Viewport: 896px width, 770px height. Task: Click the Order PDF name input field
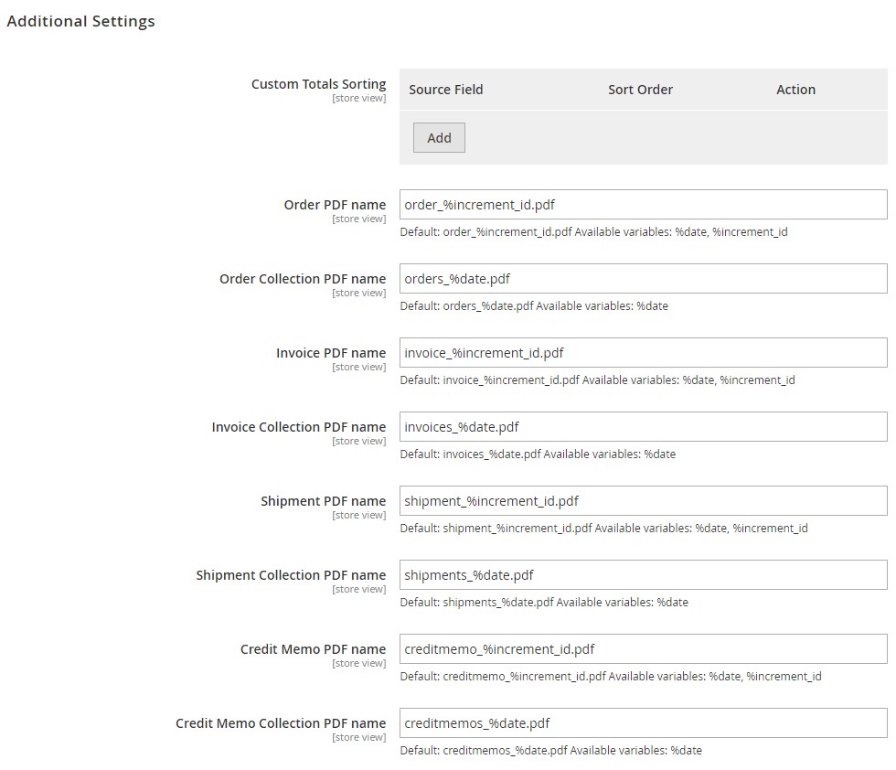[643, 205]
